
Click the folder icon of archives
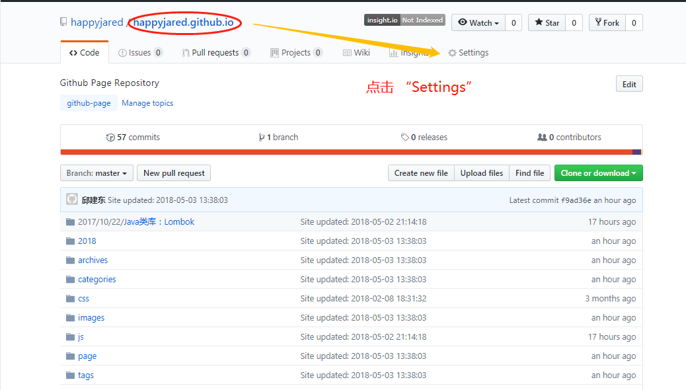pyautogui.click(x=70, y=260)
